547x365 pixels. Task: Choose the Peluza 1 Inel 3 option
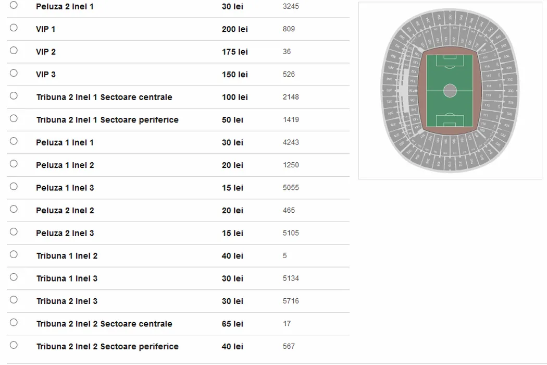click(14, 187)
